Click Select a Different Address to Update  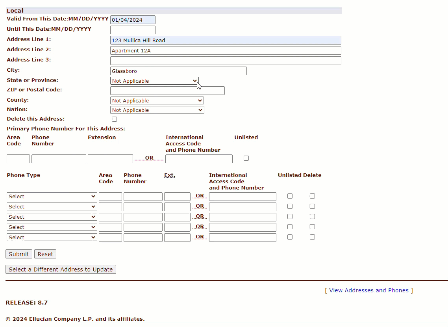[61, 269]
